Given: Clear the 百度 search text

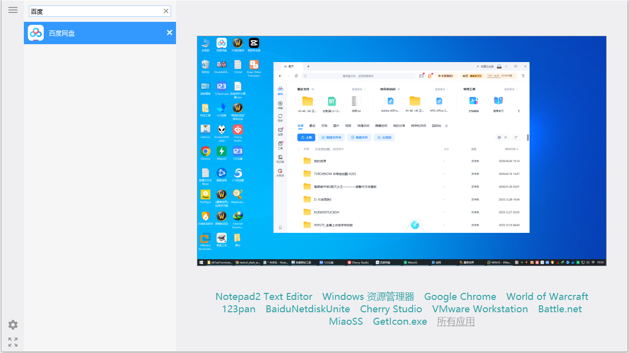Looking at the screenshot, I should [166, 11].
